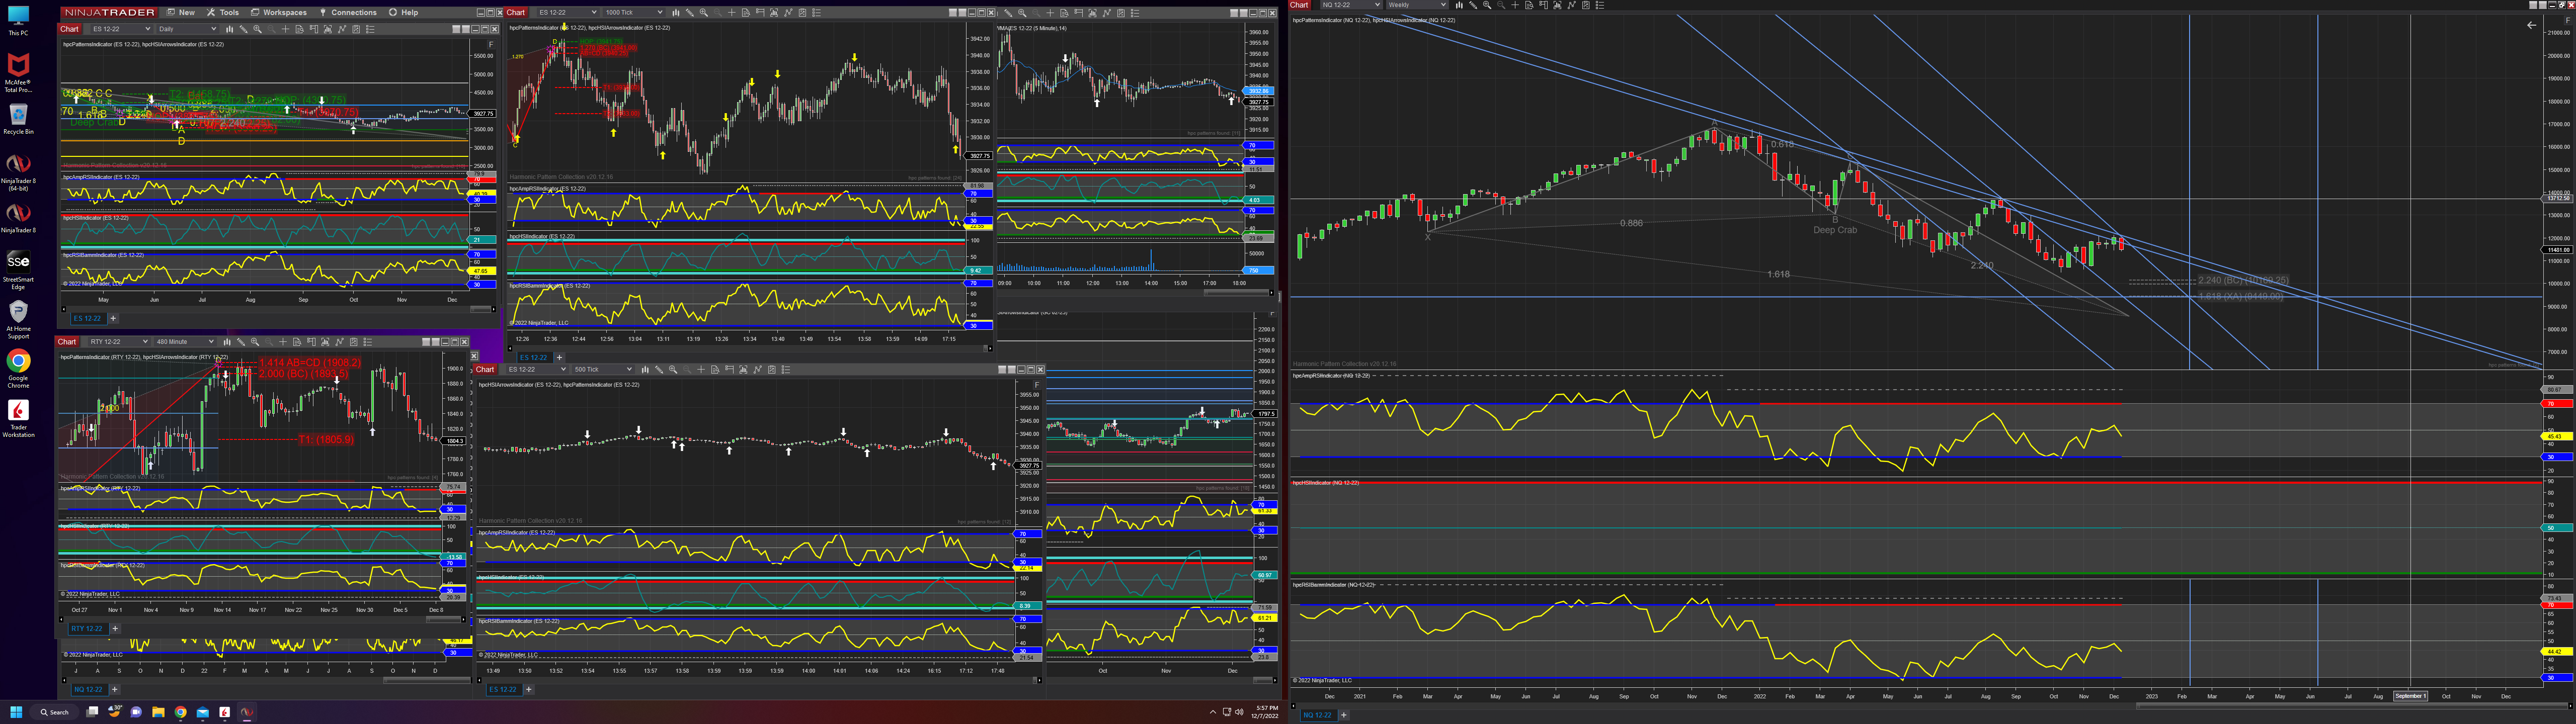Toggle Chart Trader on ES 1000 Tick chart
The width and height of the screenshot is (2576, 724).
click(x=760, y=13)
